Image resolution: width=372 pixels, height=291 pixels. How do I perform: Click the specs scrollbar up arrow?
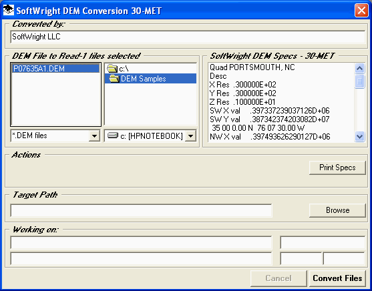[359, 68]
